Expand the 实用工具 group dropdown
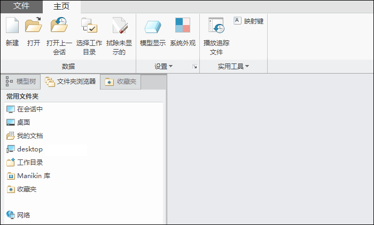Image resolution: width=374 pixels, height=225 pixels. tap(233, 67)
